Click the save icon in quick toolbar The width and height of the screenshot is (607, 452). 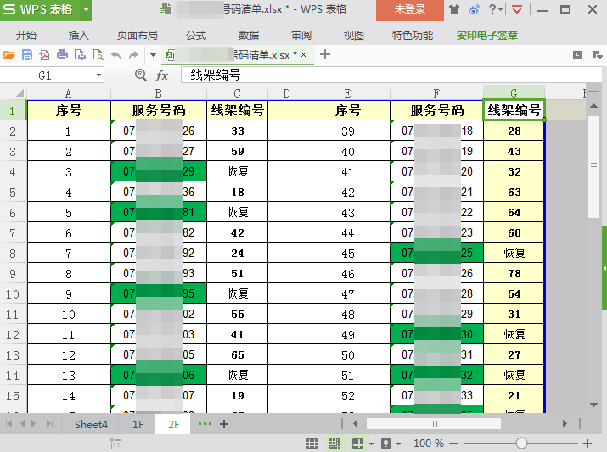click(x=27, y=55)
